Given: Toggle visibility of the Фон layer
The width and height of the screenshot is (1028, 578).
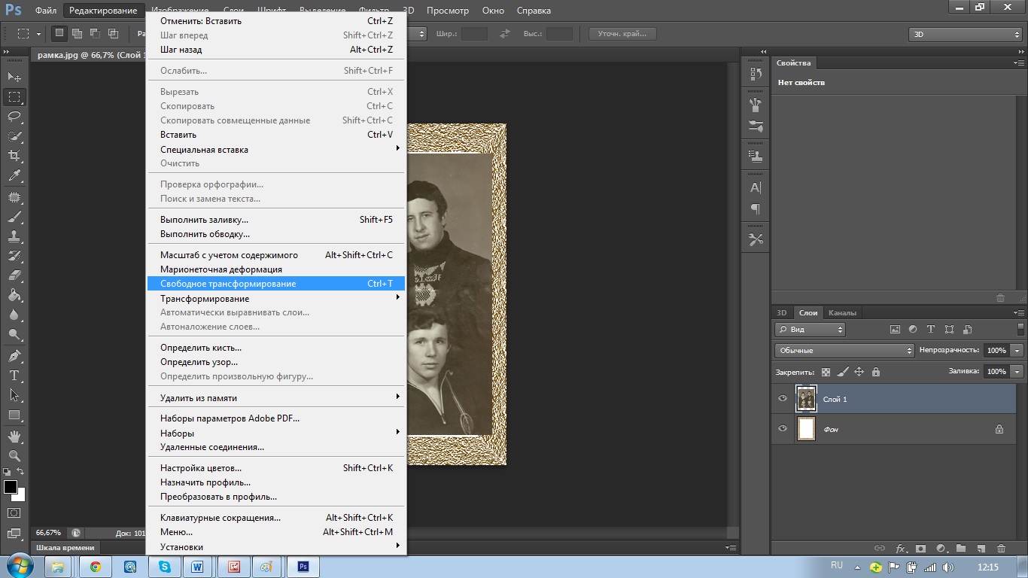Looking at the screenshot, I should pos(783,429).
